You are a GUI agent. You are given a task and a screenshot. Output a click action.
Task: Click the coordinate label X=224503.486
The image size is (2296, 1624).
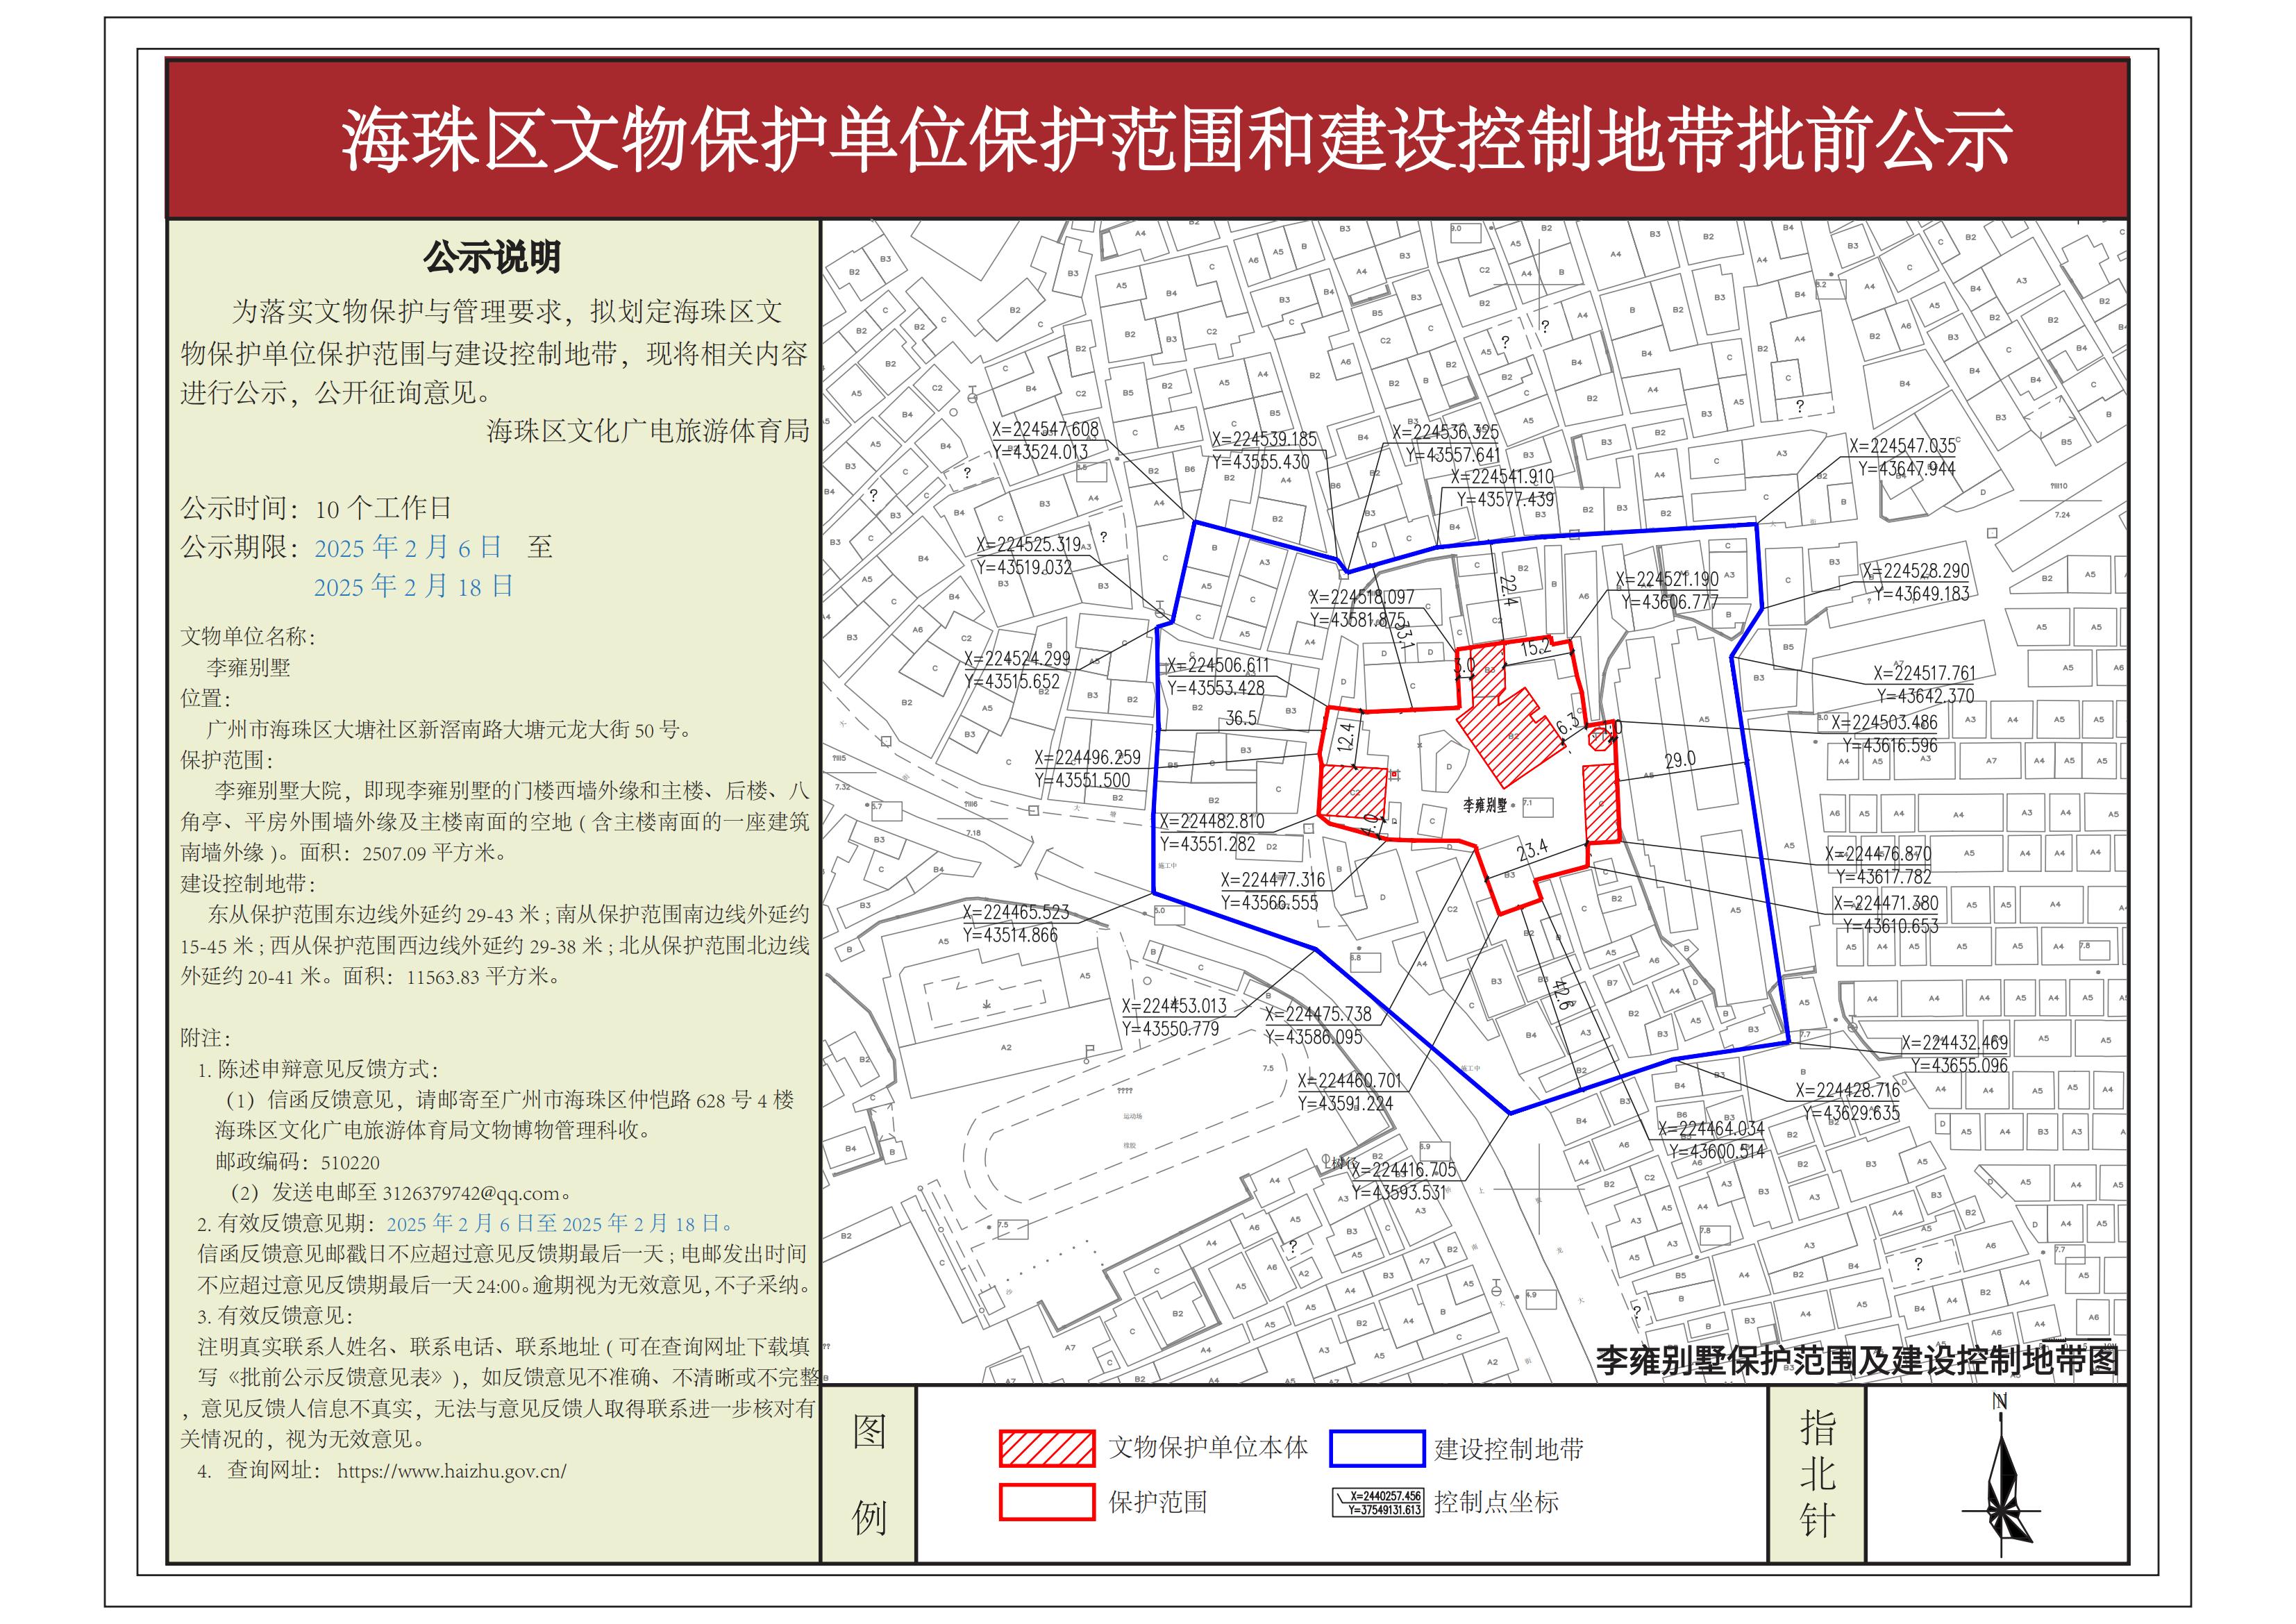[x=1884, y=722]
